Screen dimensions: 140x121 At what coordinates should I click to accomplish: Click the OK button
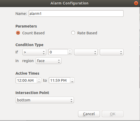click(x=113, y=114)
